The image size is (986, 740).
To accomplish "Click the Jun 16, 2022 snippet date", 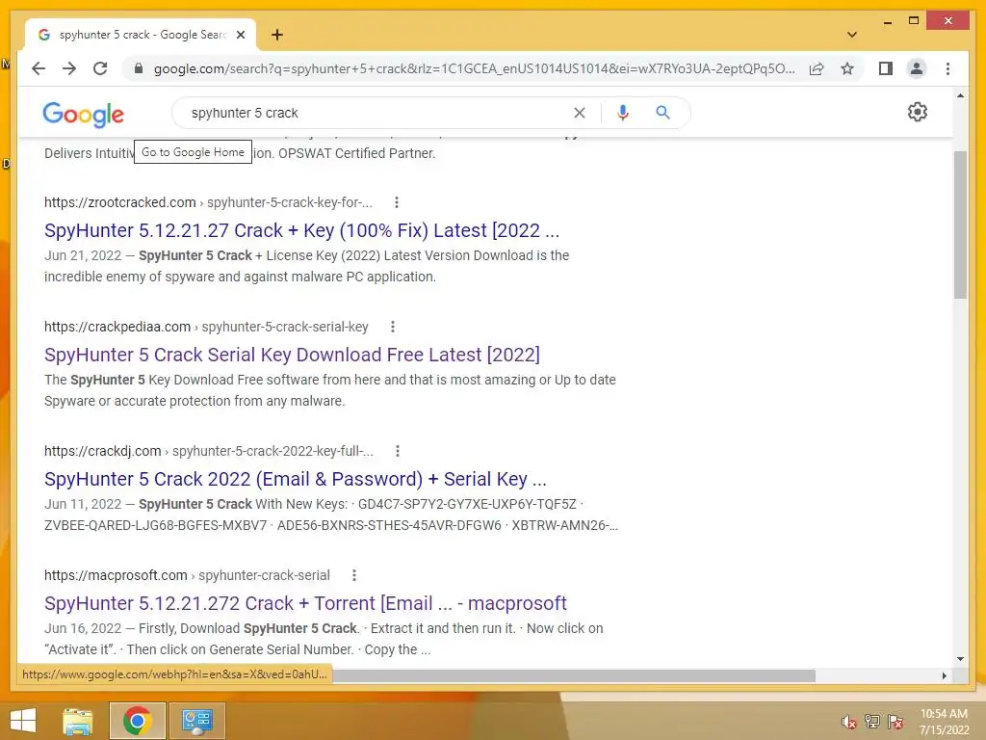I will coord(83,628).
